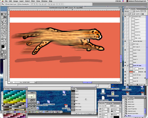The height and width of the screenshot is (118, 148).
Task: Select the Crop tool
Action: (2, 22)
